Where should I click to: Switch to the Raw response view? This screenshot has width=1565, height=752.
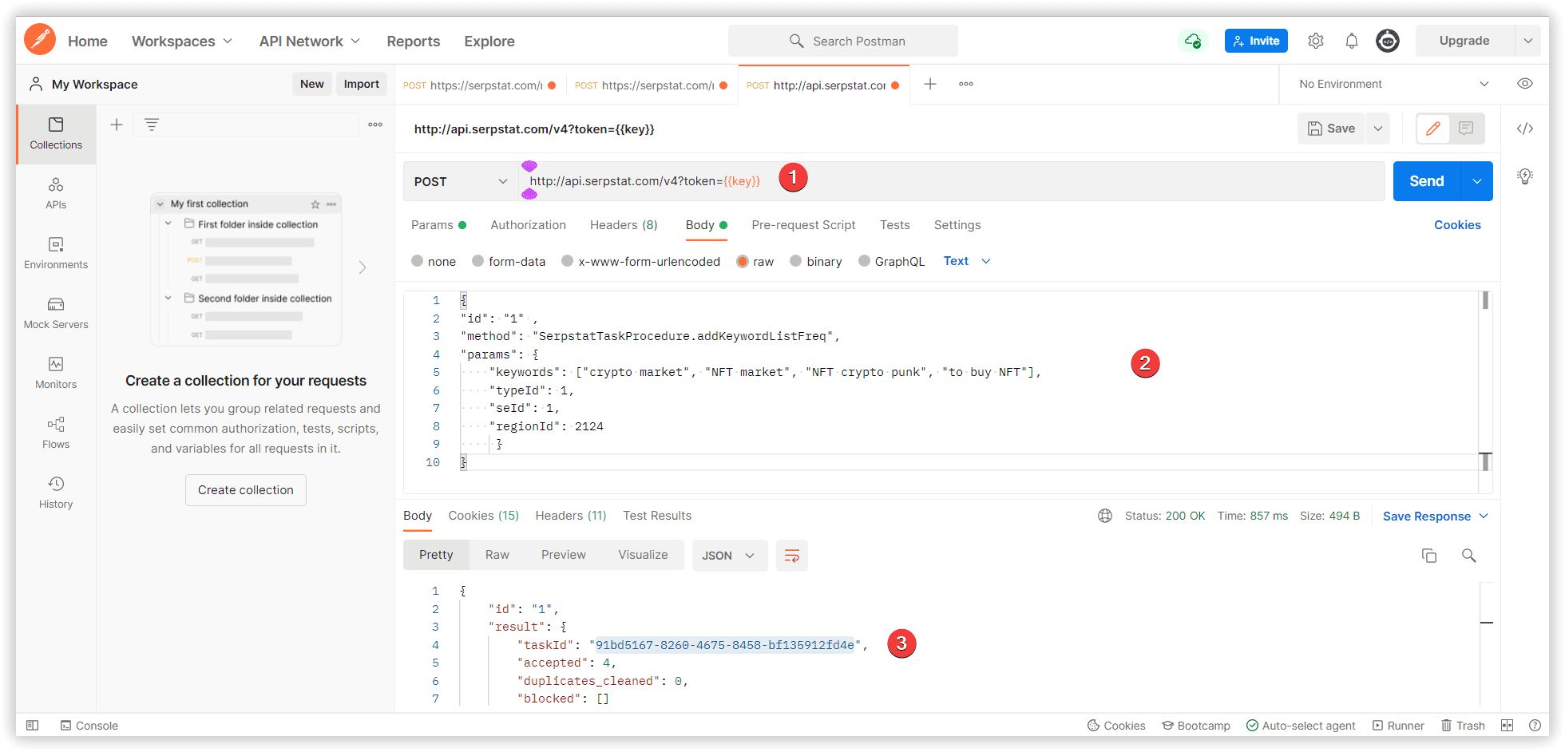click(497, 555)
